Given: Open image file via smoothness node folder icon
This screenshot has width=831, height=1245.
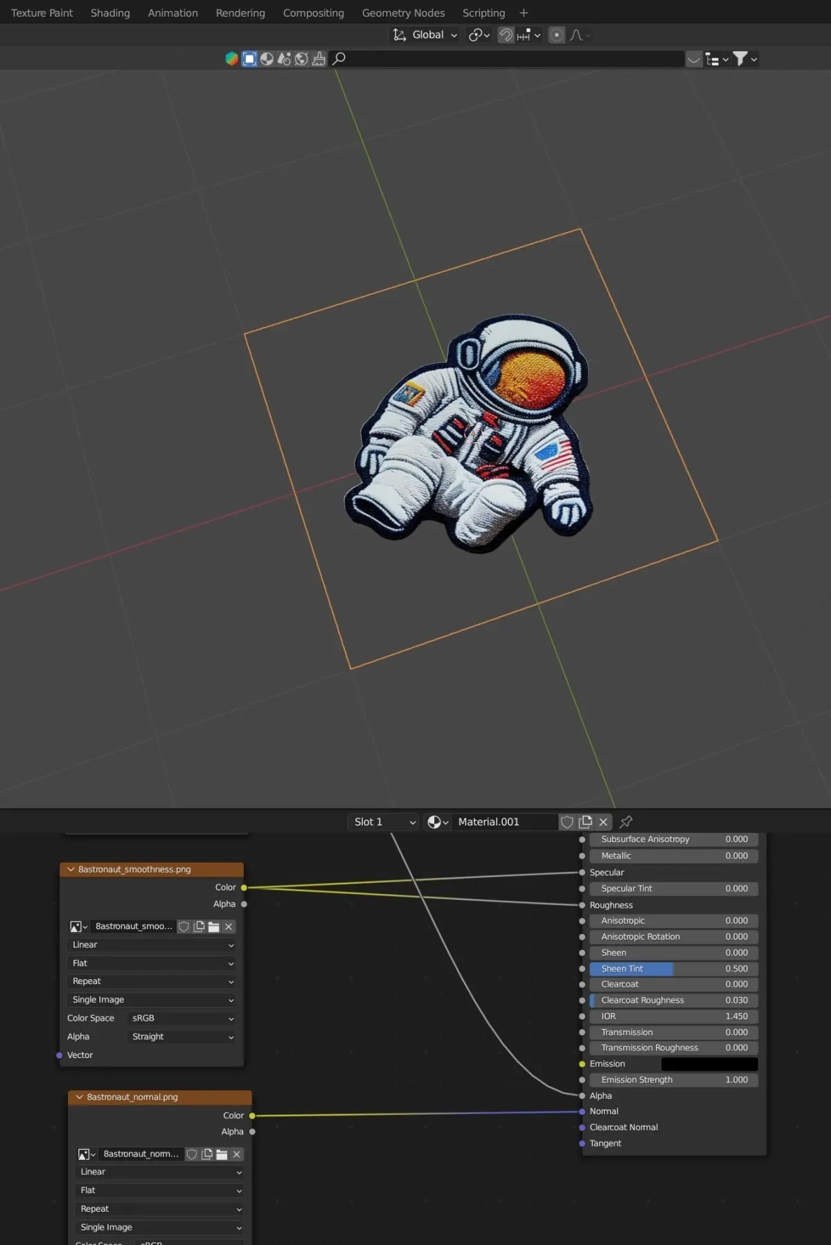Looking at the screenshot, I should pyautogui.click(x=214, y=926).
